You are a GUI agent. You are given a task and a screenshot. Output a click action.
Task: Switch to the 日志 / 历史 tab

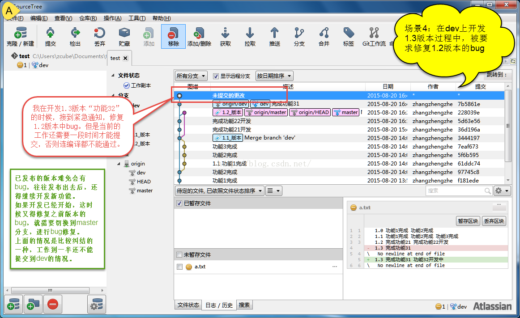click(x=219, y=305)
